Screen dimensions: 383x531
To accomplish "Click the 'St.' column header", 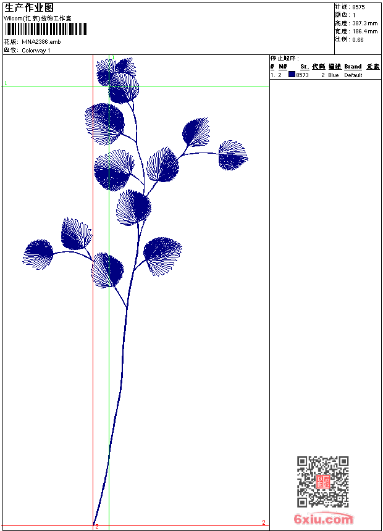I will click(x=305, y=67).
